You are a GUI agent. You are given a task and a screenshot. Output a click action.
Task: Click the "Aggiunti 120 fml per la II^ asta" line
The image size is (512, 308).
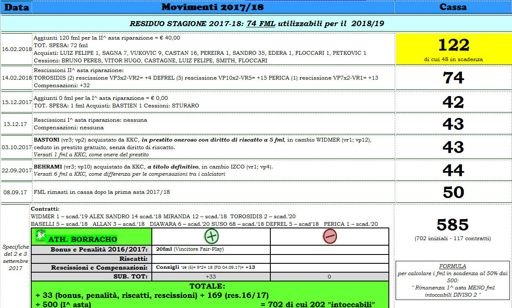coord(107,37)
